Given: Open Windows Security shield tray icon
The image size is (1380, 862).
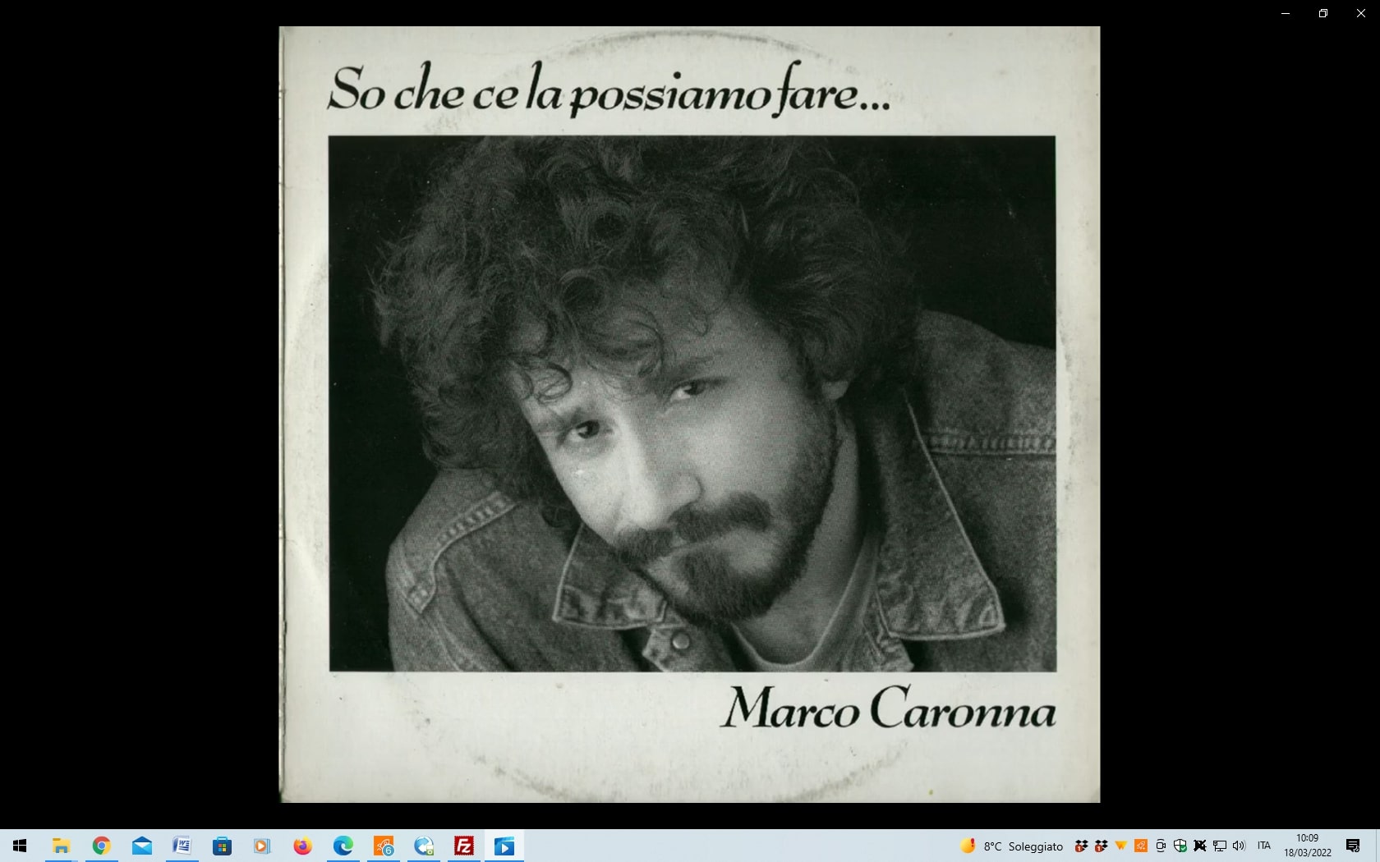Looking at the screenshot, I should [x=1180, y=846].
